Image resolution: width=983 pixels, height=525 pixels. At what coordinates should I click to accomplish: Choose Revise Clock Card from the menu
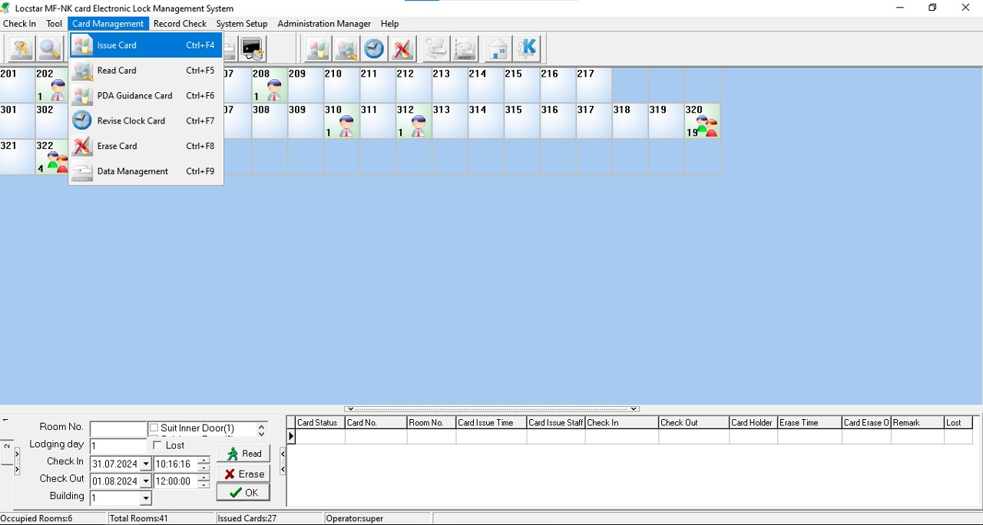(146, 121)
